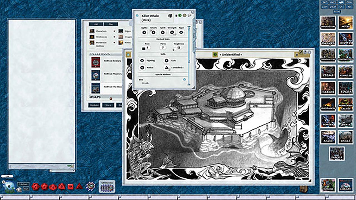Open the Characters sidebar button

(328, 22)
